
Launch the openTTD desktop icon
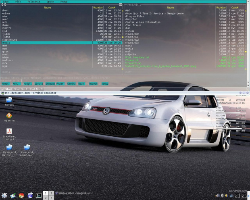point(9,117)
